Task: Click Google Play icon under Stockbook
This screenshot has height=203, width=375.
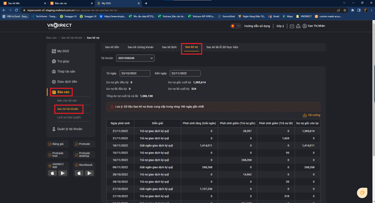Action: (89, 173)
